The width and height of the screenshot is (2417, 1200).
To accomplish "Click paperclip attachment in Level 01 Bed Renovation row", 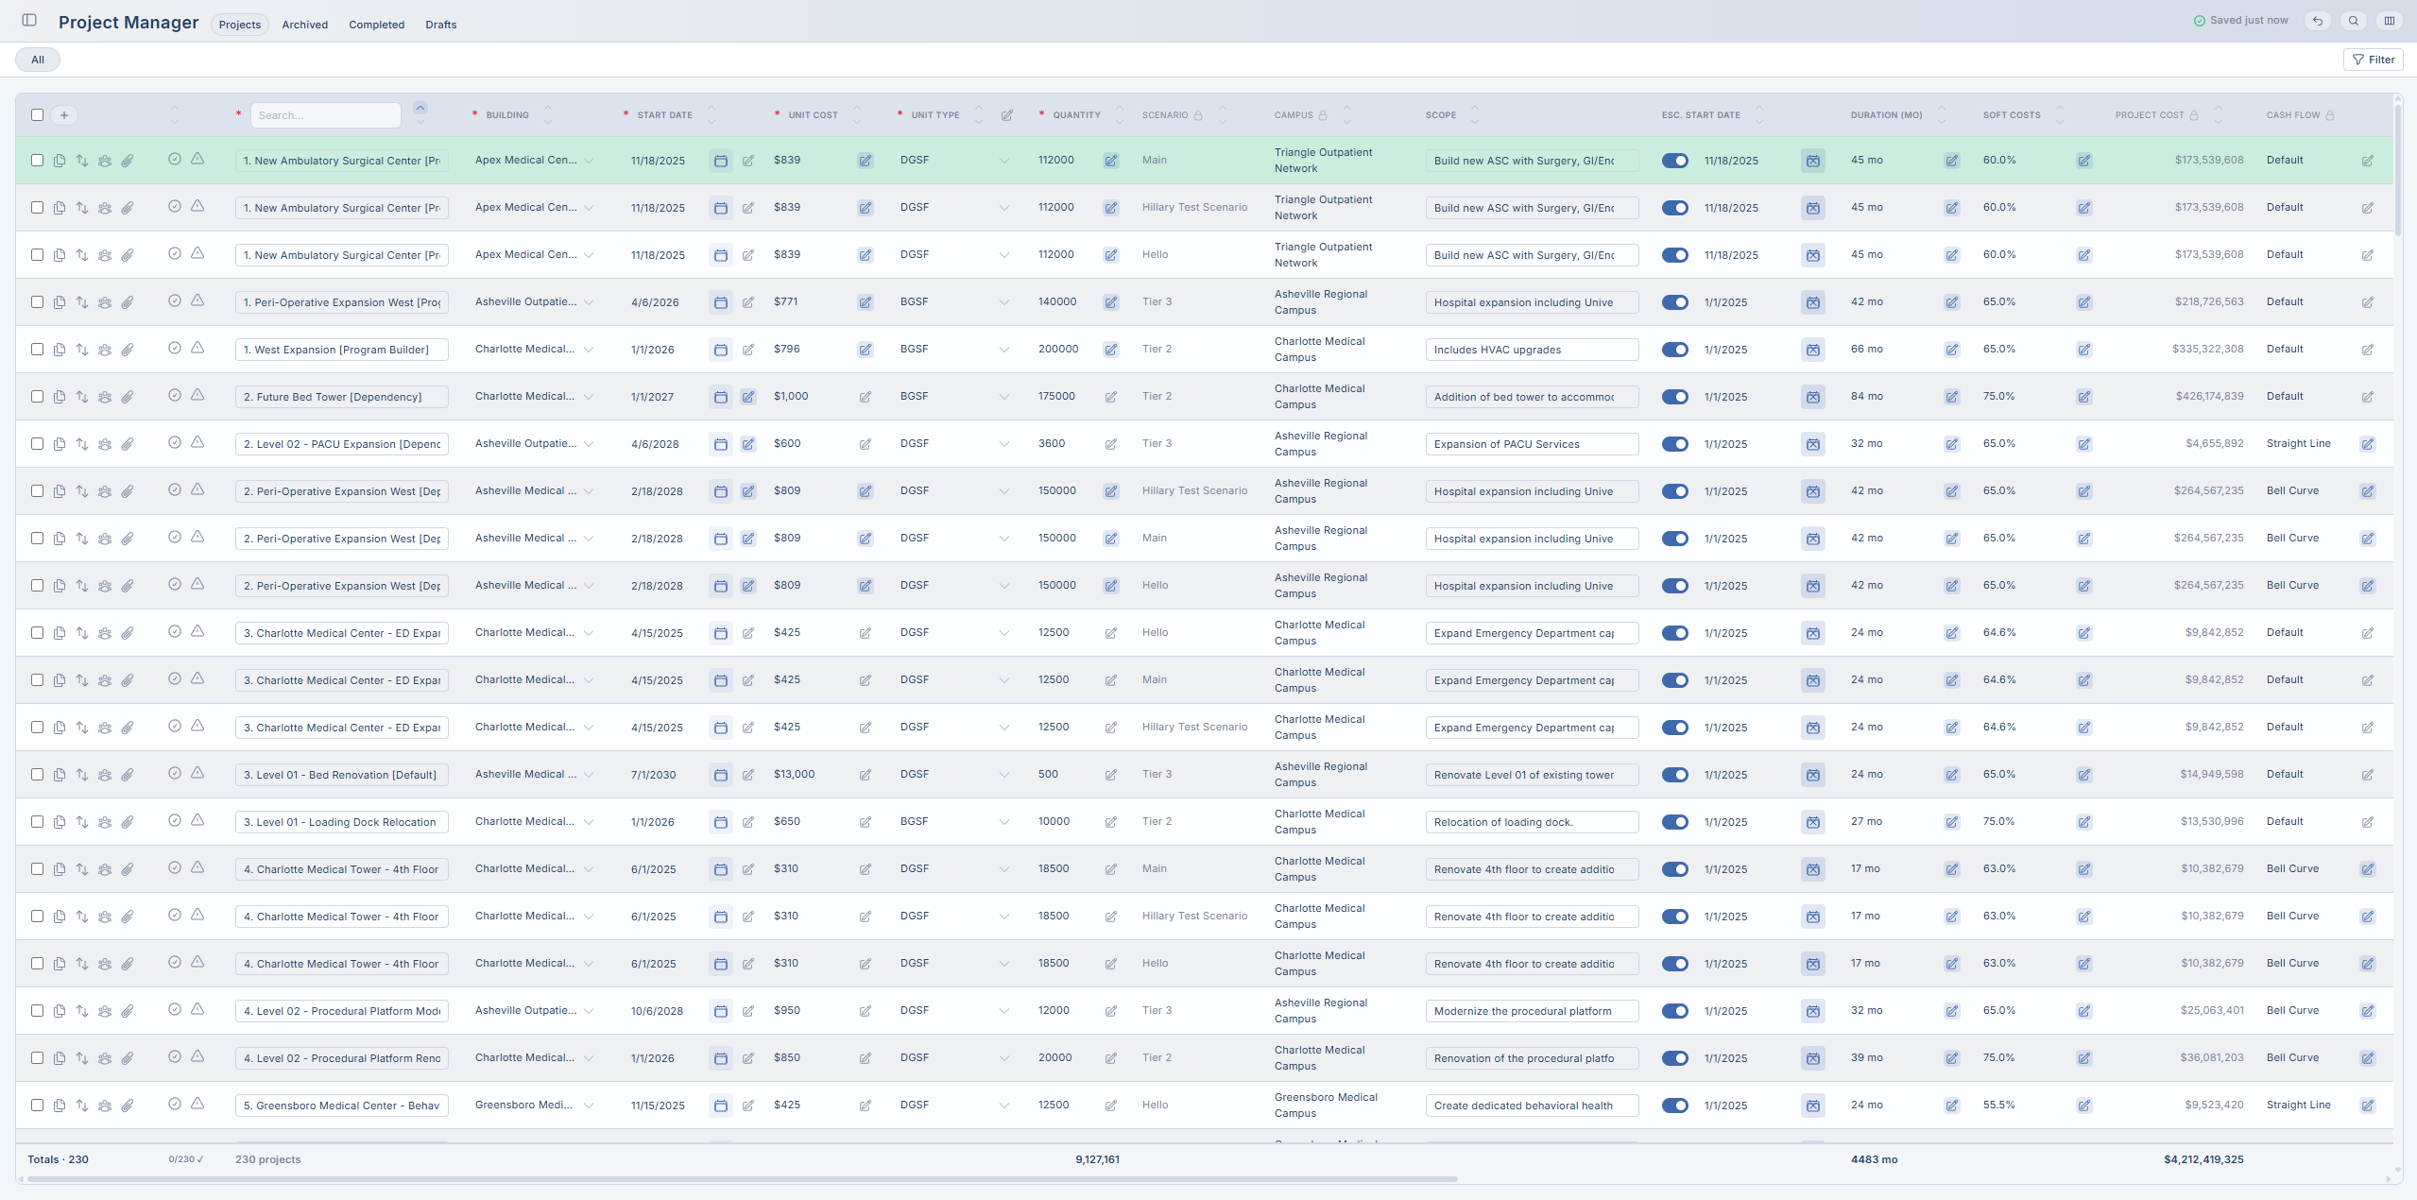I will point(128,775).
